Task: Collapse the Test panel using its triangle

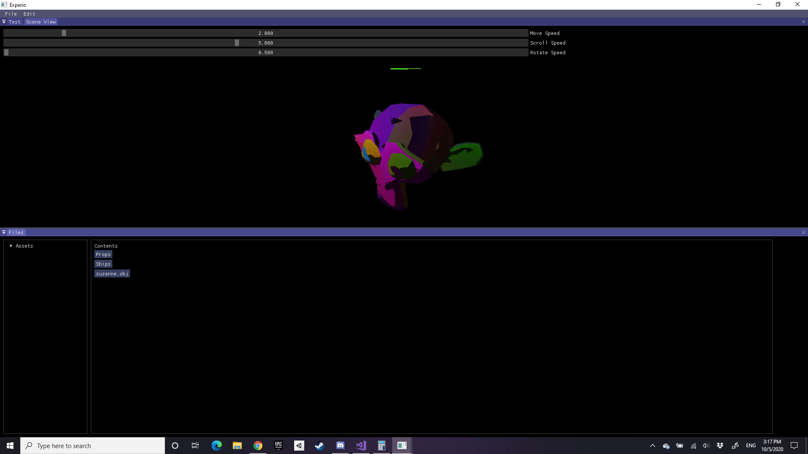Action: [4, 22]
